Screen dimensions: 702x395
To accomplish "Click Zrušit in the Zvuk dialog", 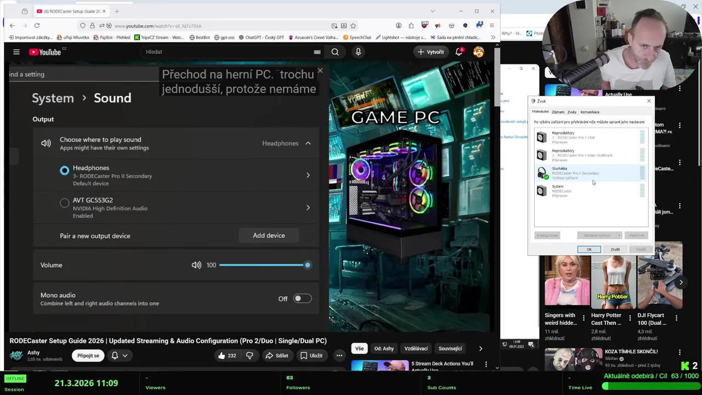I will [x=615, y=250].
